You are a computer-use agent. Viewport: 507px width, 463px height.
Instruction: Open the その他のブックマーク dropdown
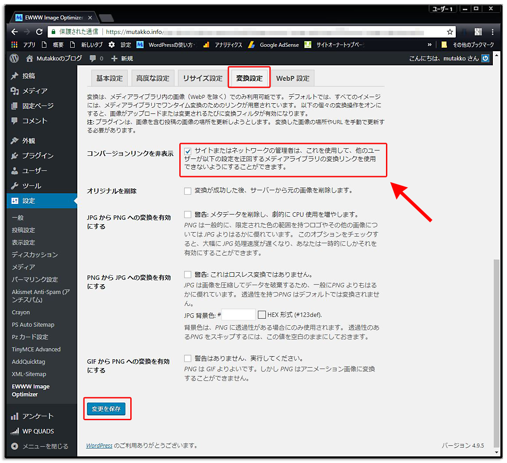click(x=473, y=44)
